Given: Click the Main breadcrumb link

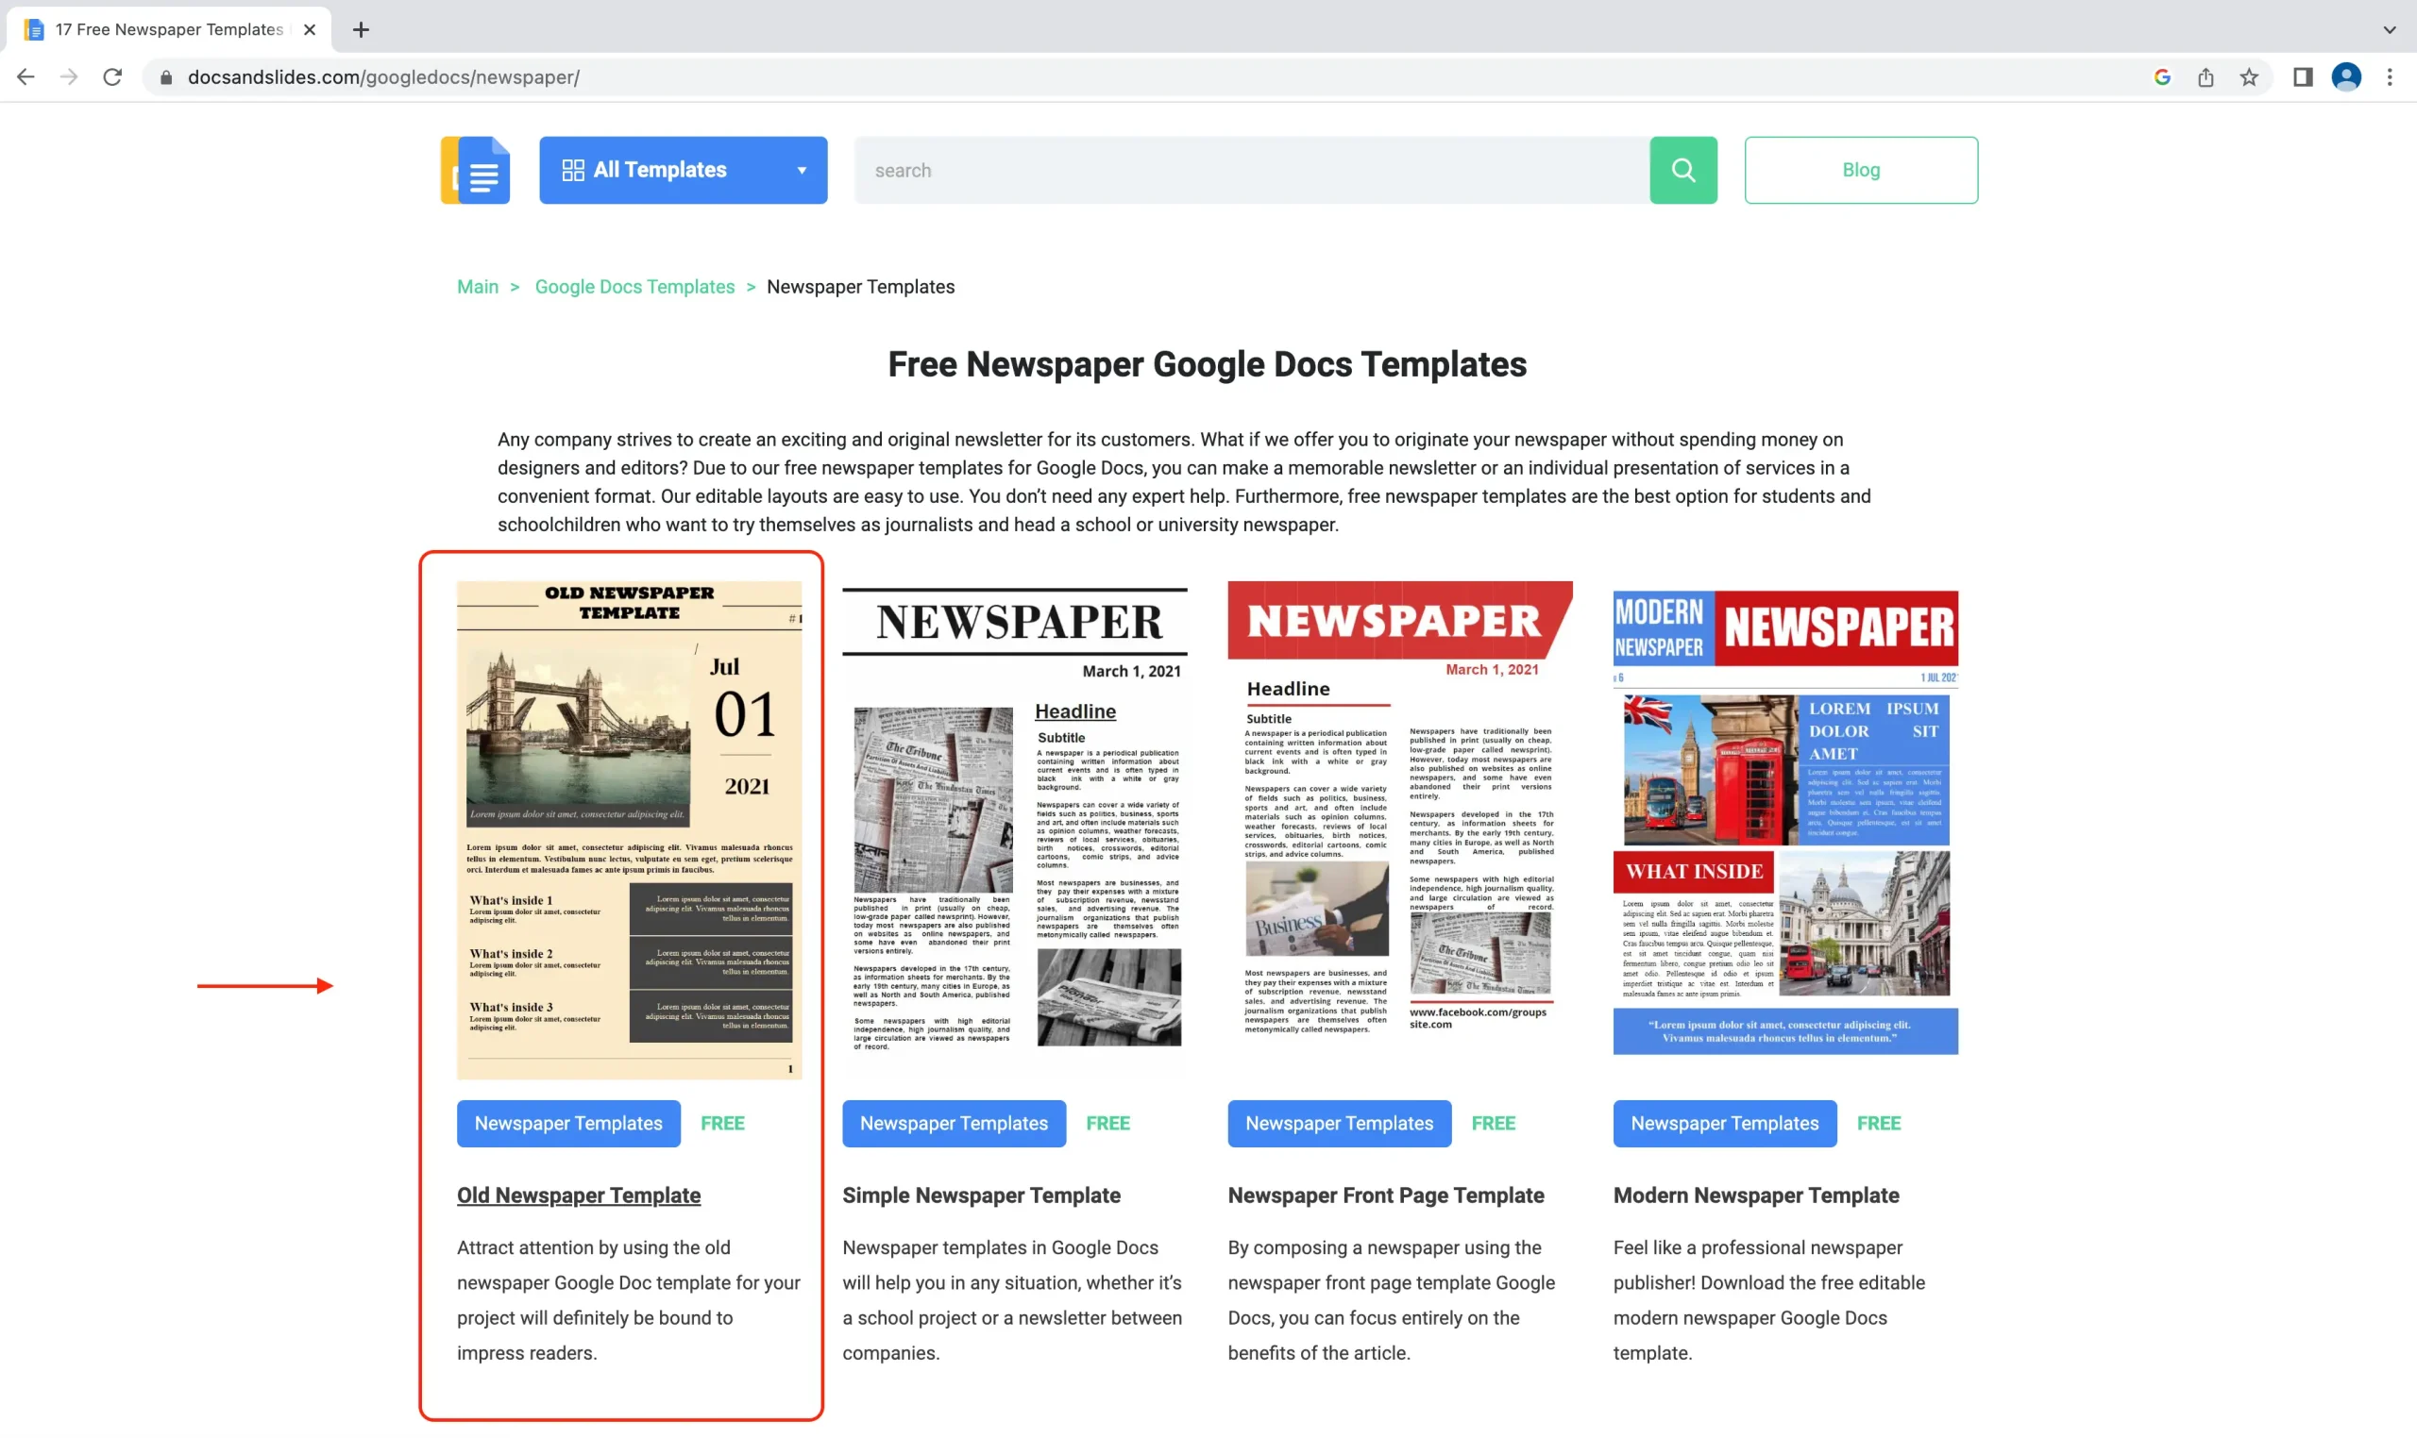Looking at the screenshot, I should point(477,286).
